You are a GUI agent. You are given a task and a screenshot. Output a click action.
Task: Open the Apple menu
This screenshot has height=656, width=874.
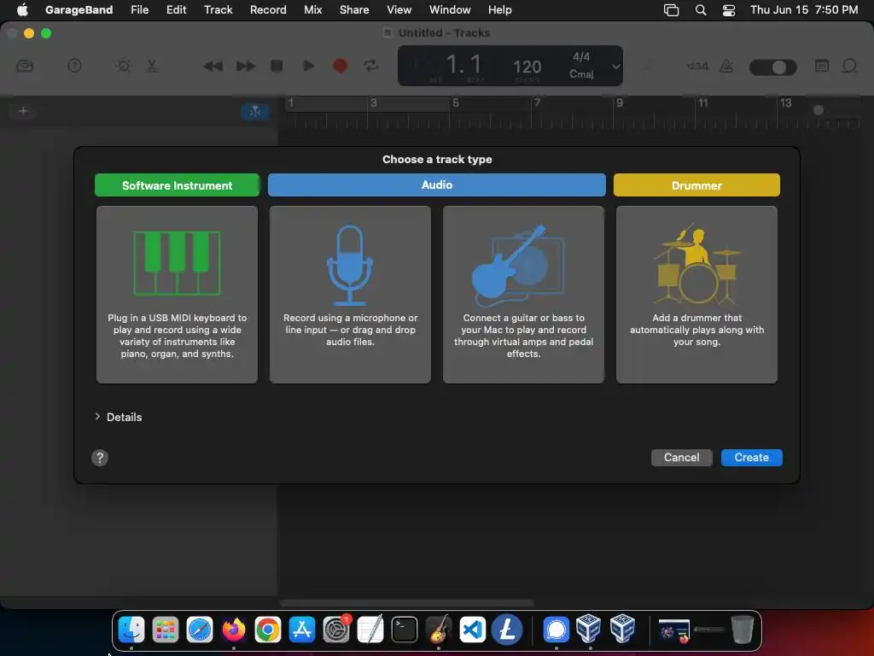[22, 9]
